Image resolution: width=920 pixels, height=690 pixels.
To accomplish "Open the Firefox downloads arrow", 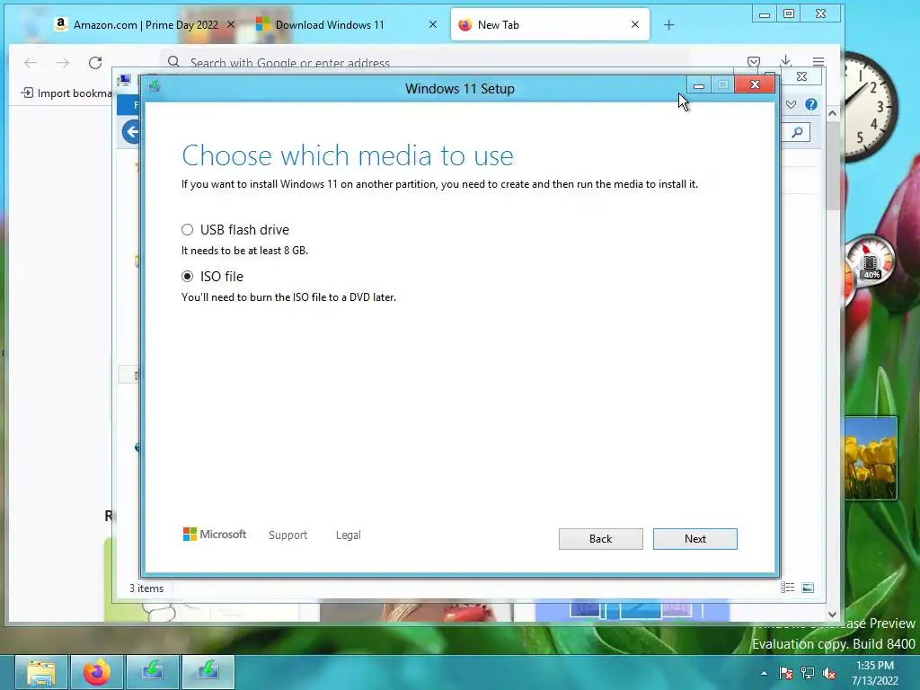I will pyautogui.click(x=785, y=61).
